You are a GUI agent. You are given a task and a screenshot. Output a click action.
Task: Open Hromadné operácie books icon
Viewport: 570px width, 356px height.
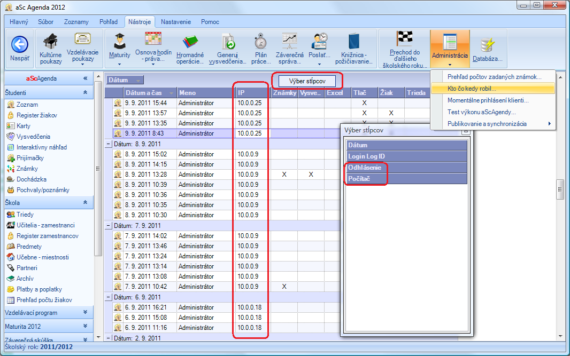[x=190, y=42]
